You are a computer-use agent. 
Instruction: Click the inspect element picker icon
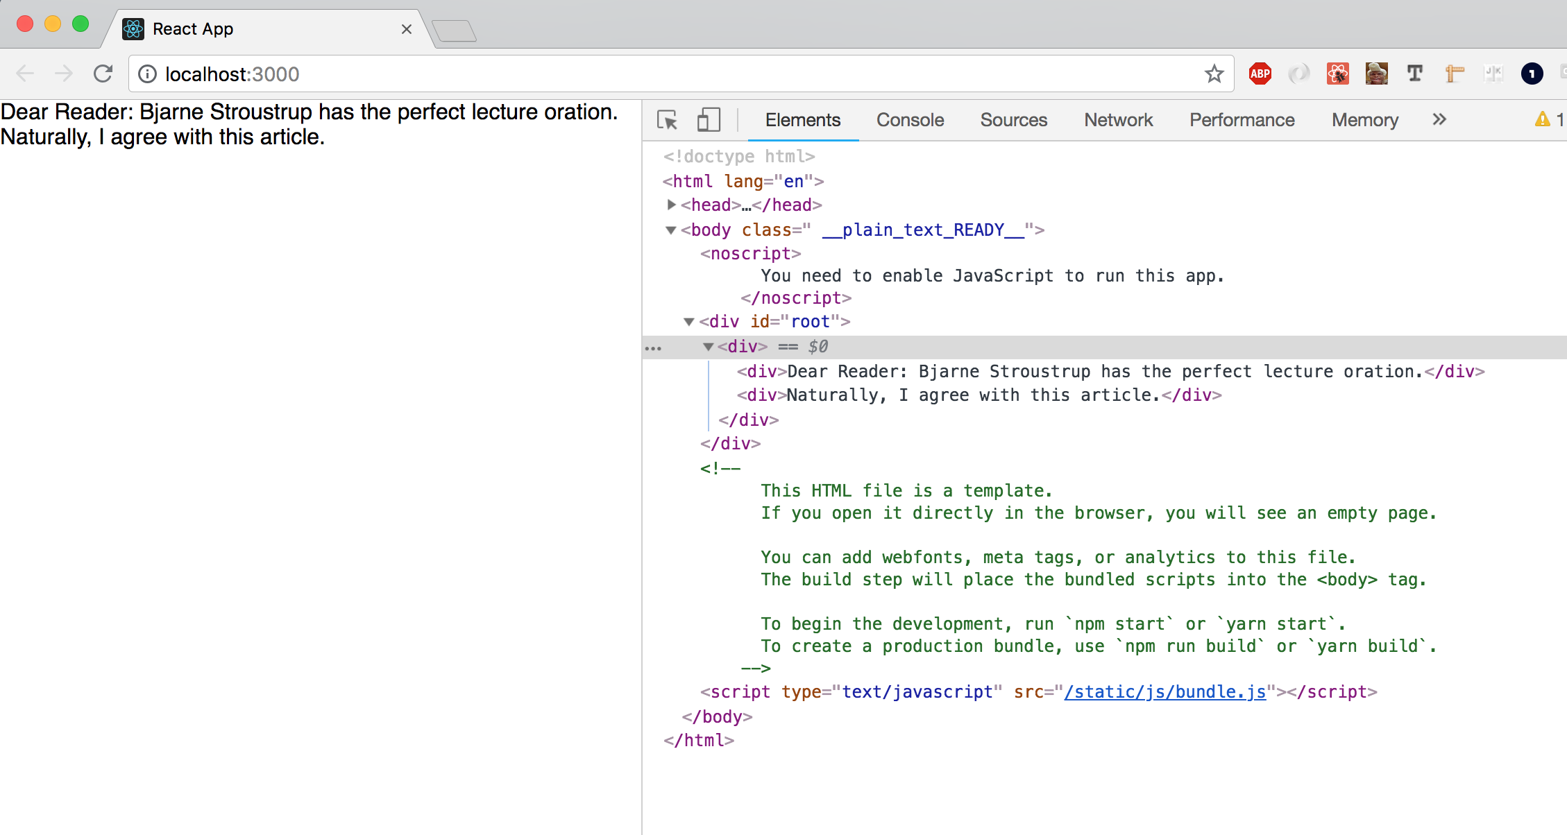tap(667, 120)
